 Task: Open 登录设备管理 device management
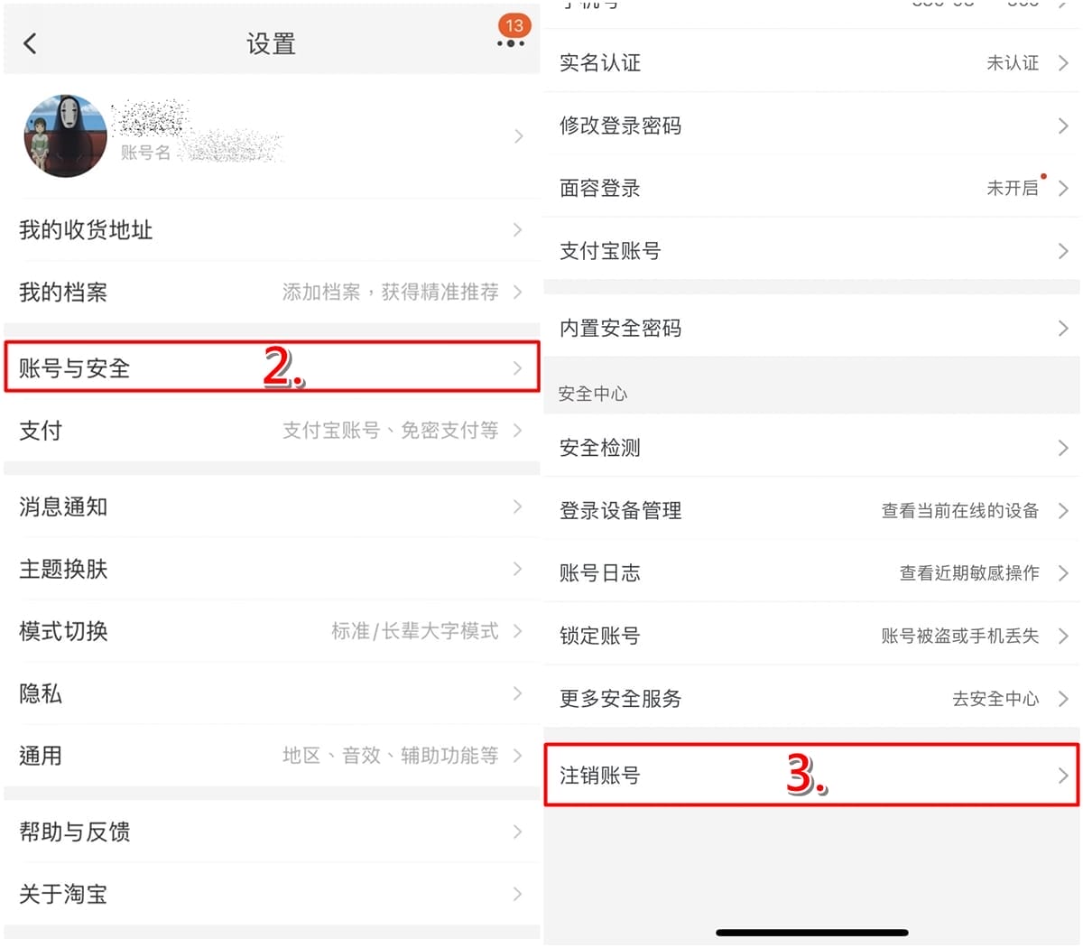pyautogui.click(x=811, y=510)
